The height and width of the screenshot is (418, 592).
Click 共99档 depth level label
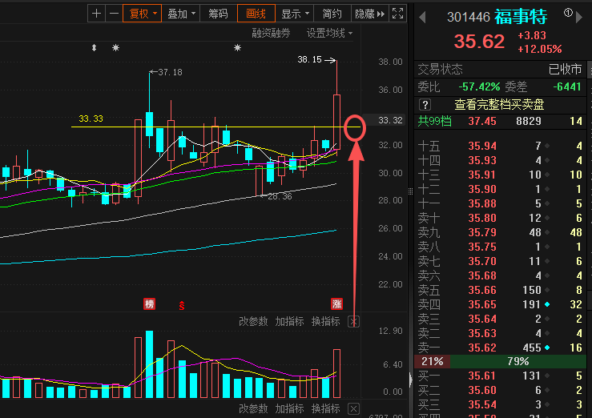click(434, 121)
